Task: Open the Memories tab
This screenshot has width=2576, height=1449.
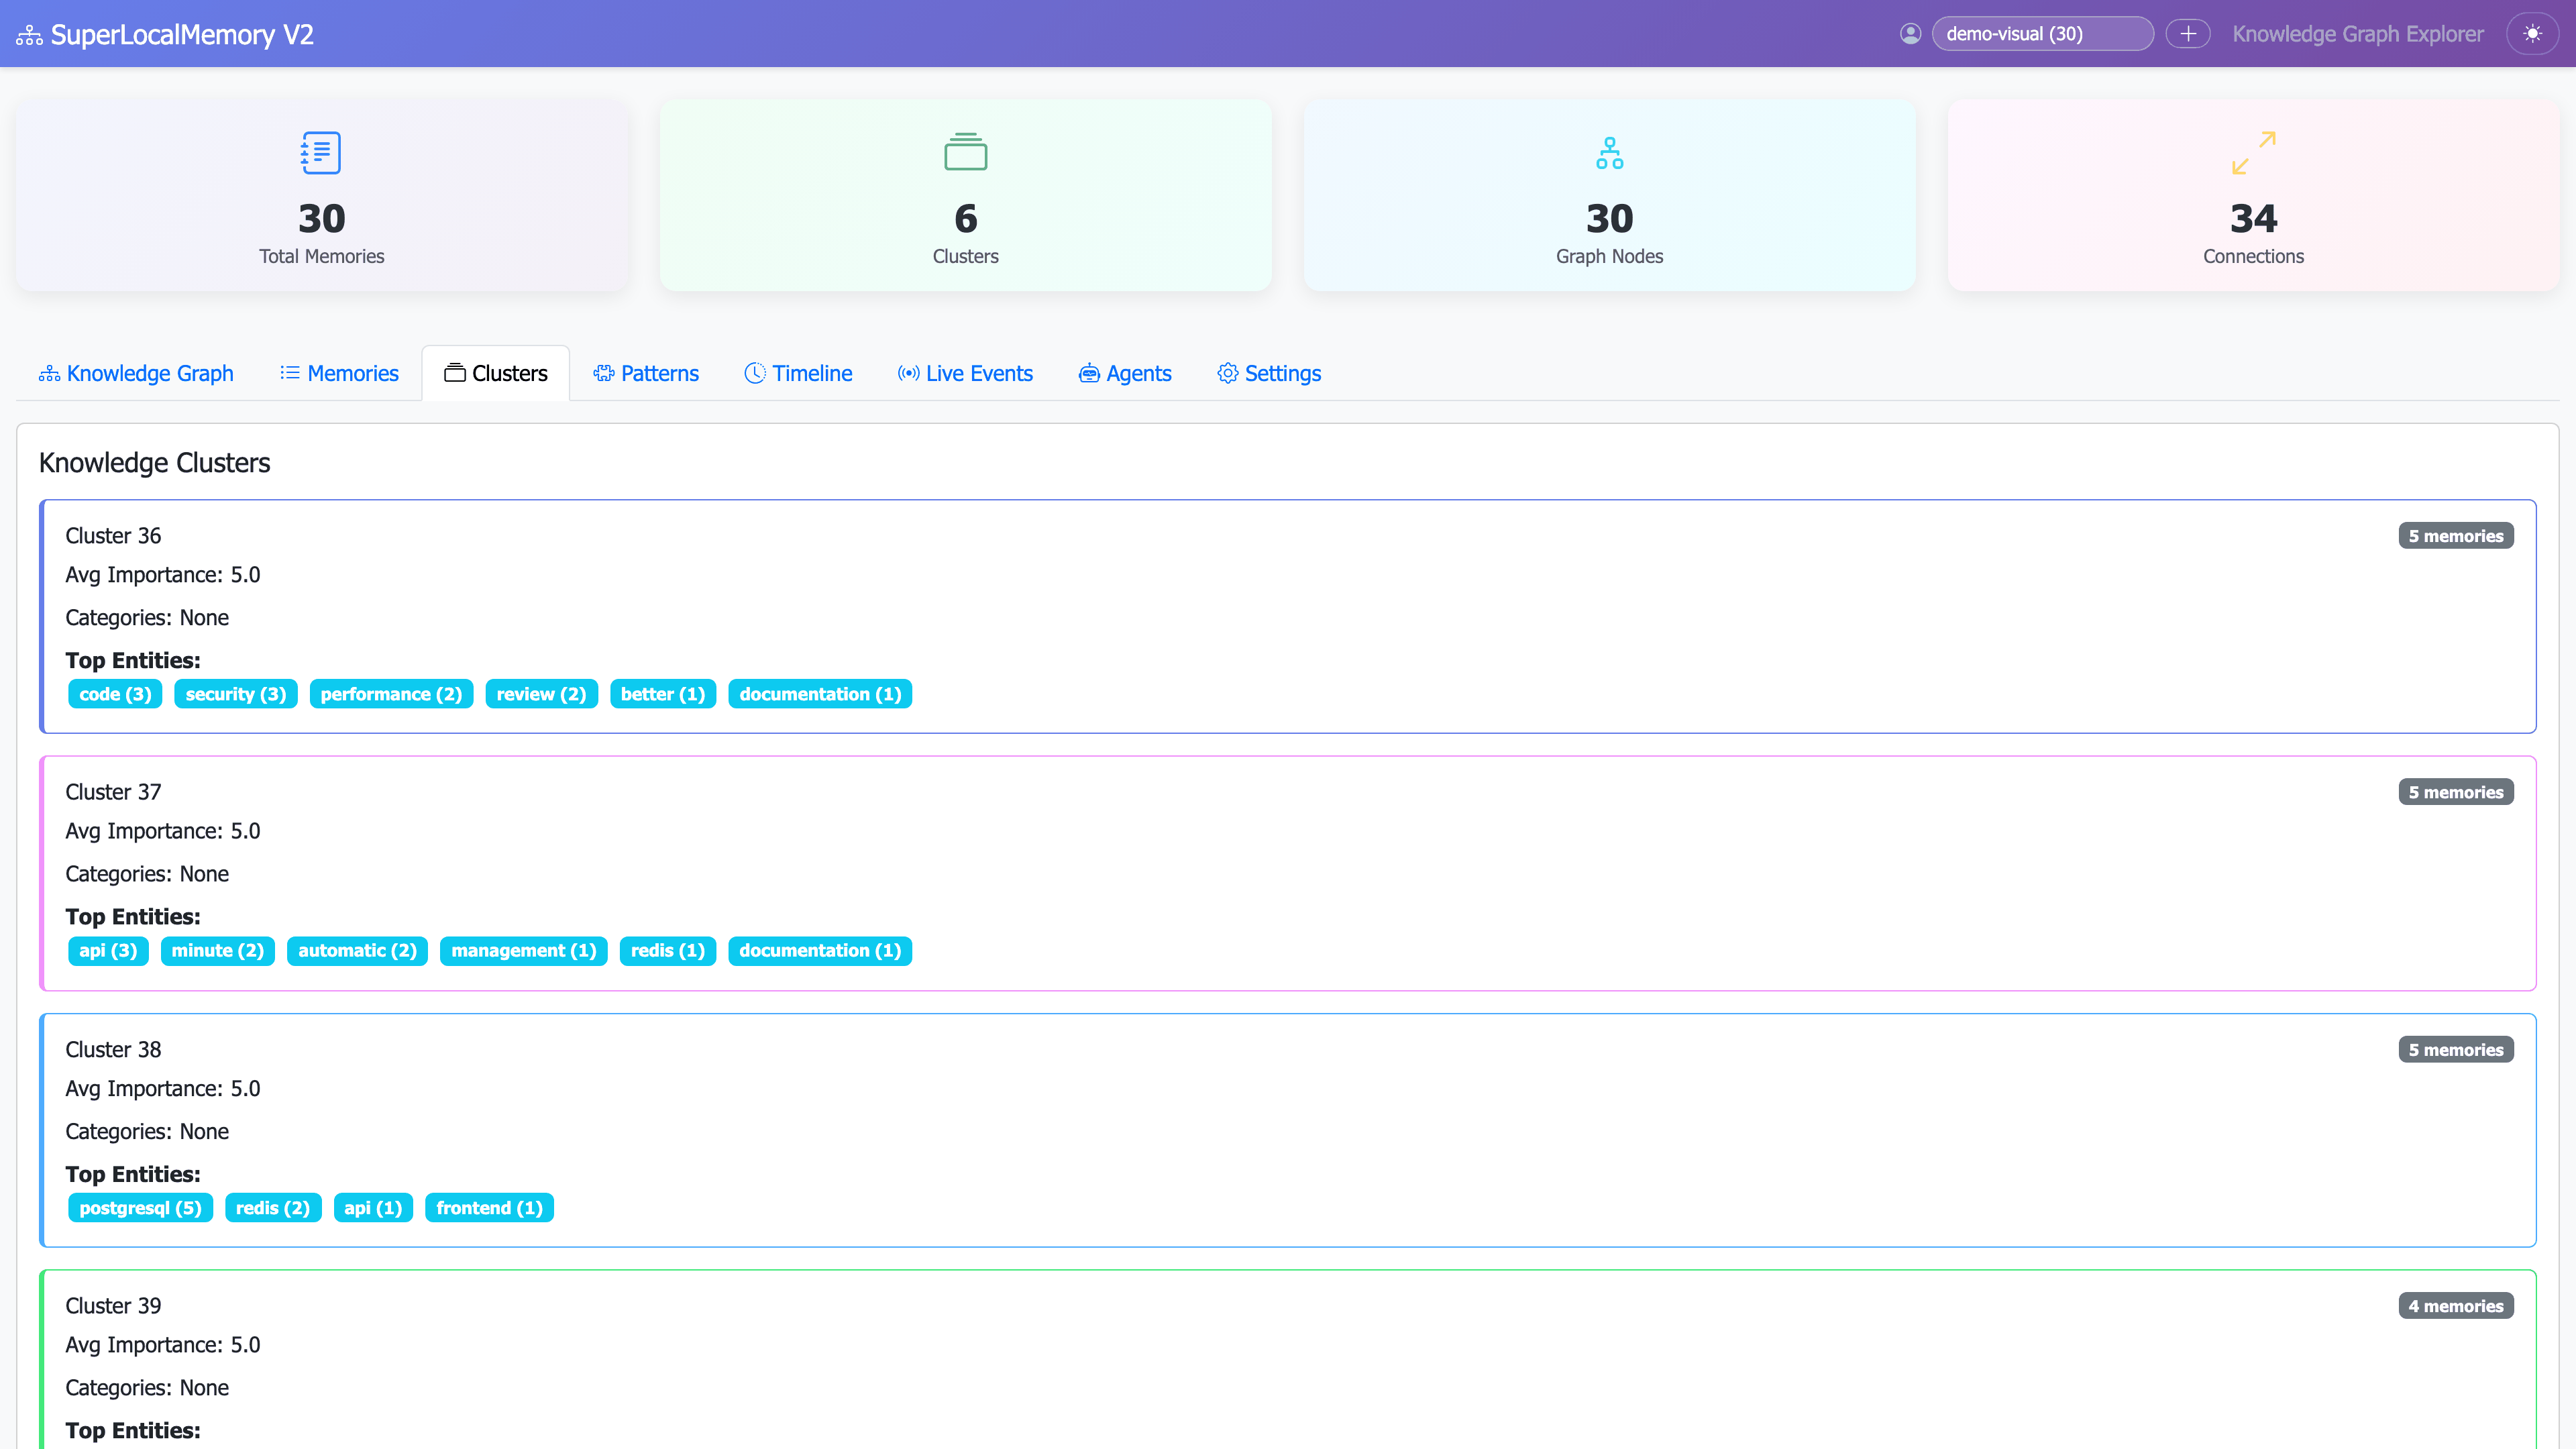Action: [339, 373]
